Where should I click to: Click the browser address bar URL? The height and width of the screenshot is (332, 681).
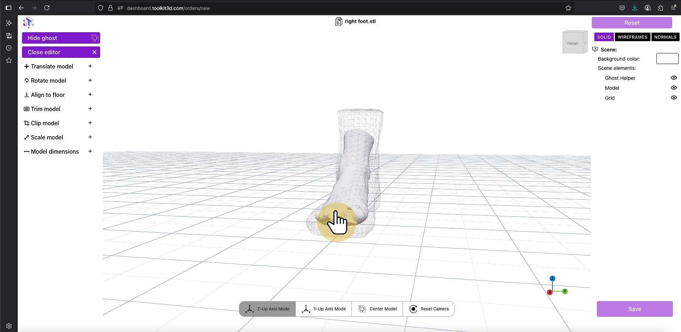click(x=168, y=8)
